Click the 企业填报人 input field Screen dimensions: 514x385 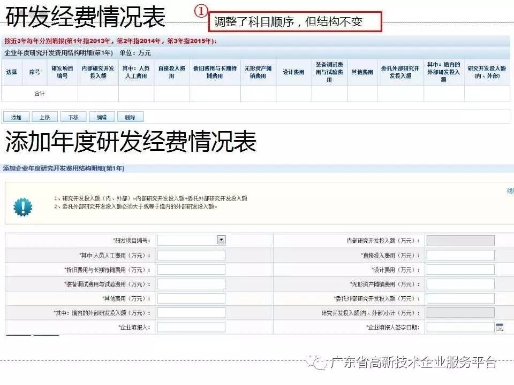tap(191, 327)
